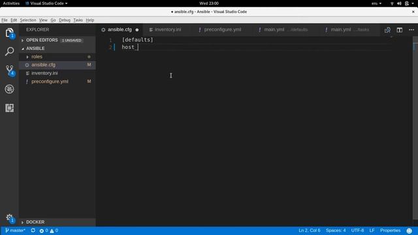Change language mode via Properties

point(391,230)
